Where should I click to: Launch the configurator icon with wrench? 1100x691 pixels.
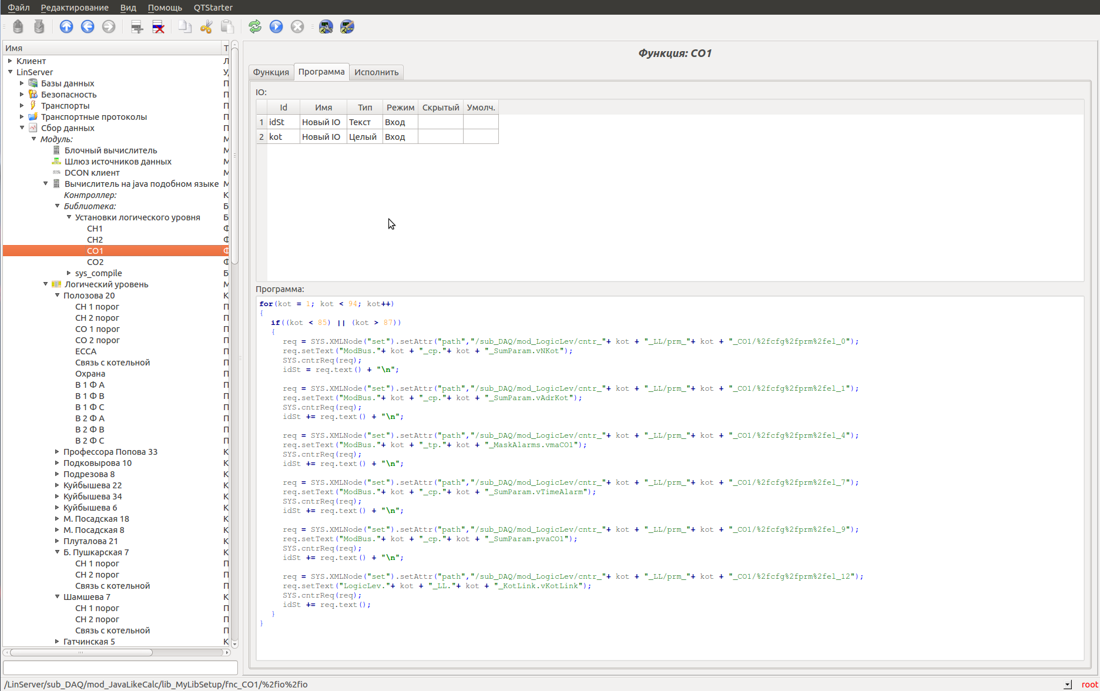click(x=326, y=26)
